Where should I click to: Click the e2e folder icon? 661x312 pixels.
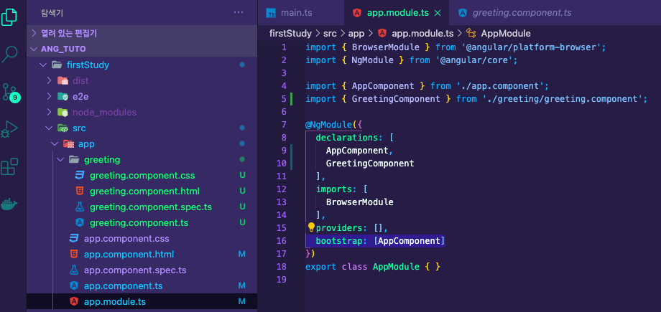[63, 96]
